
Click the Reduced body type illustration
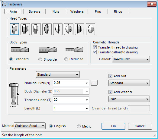tap(74, 50)
